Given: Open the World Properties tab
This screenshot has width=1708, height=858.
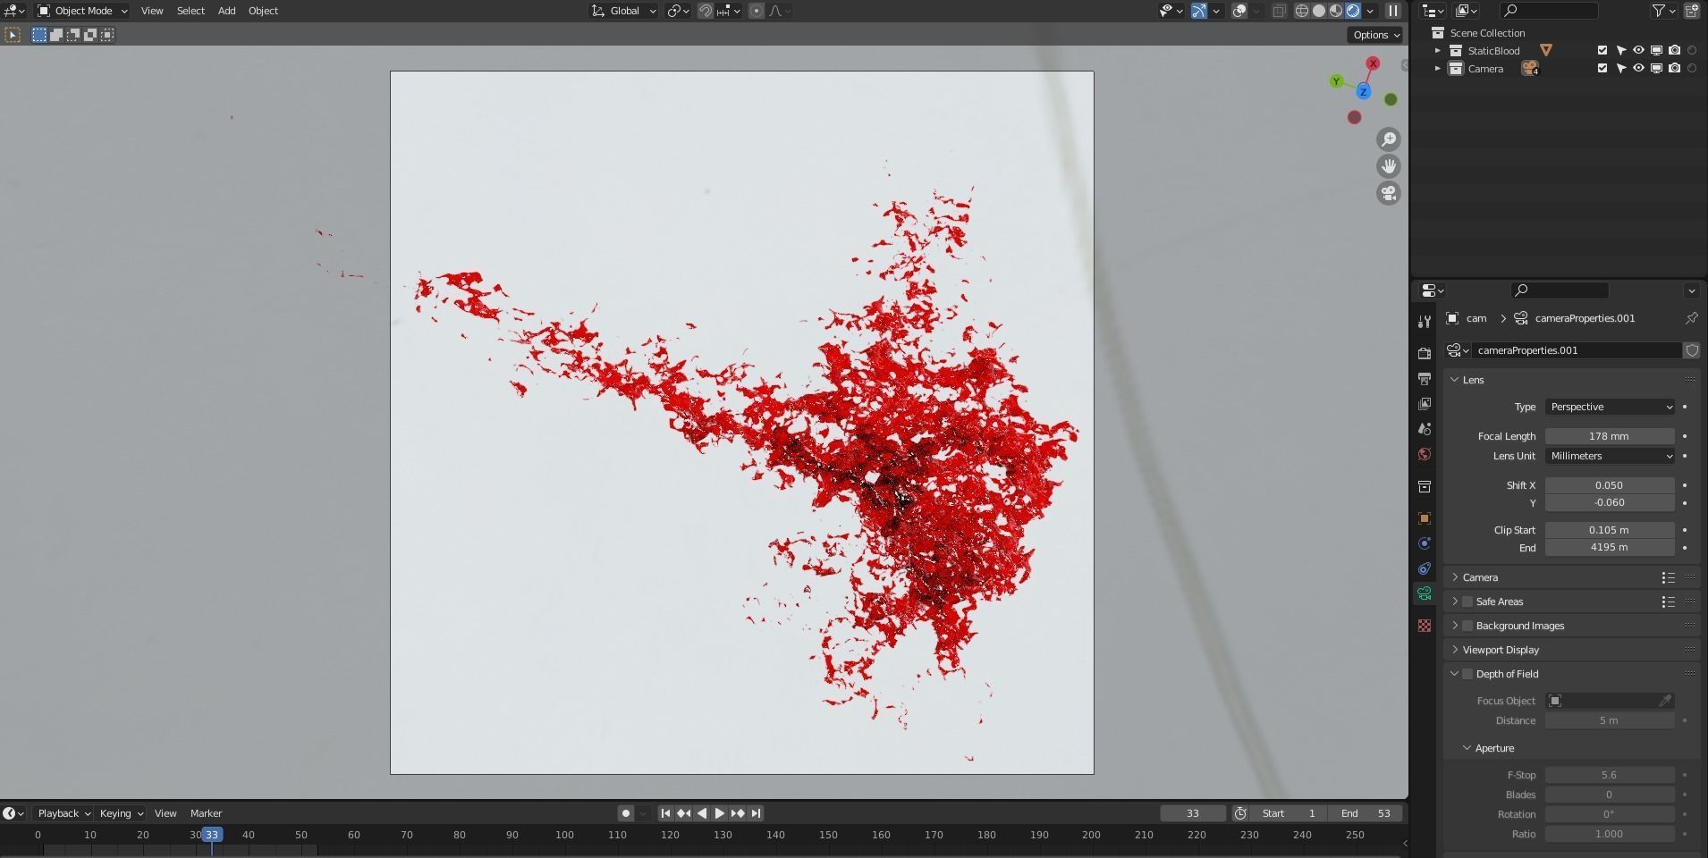Looking at the screenshot, I should click(x=1425, y=454).
